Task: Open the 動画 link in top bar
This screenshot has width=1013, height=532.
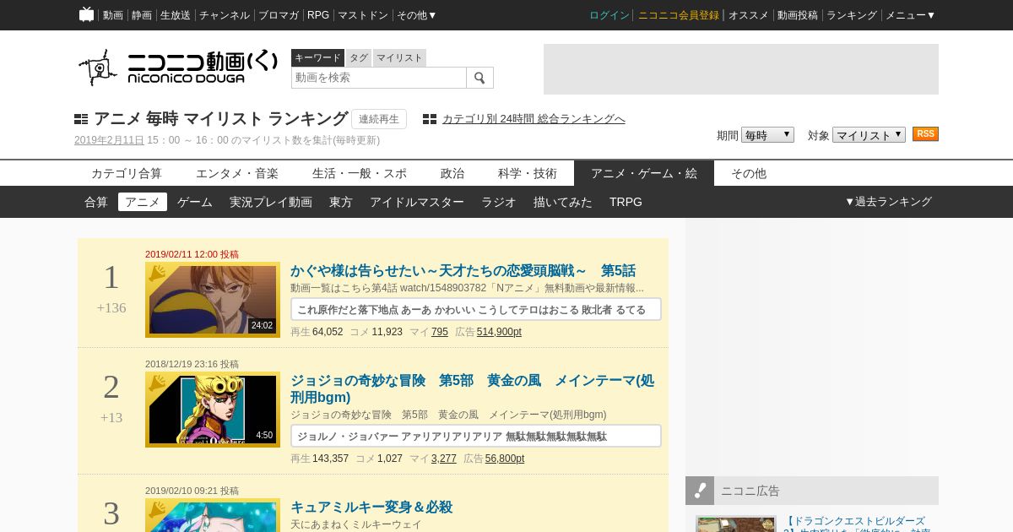Action: [113, 15]
